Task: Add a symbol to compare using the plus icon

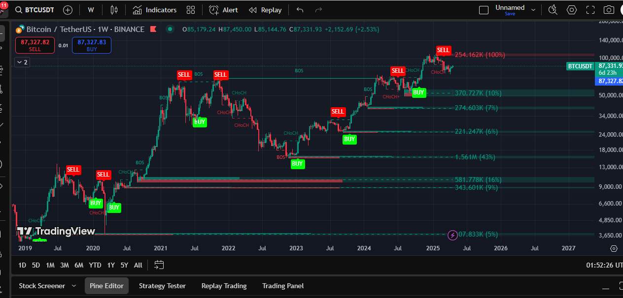Action: coord(68,10)
